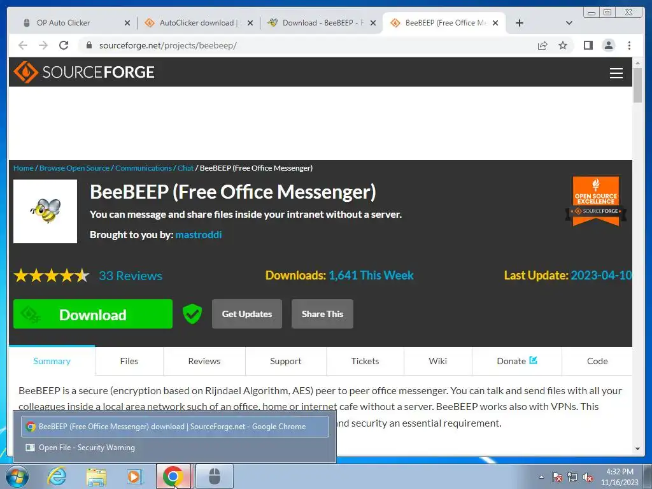This screenshot has height=489, width=652.
Task: Click scrollbar up arrow
Action: pyautogui.click(x=637, y=63)
